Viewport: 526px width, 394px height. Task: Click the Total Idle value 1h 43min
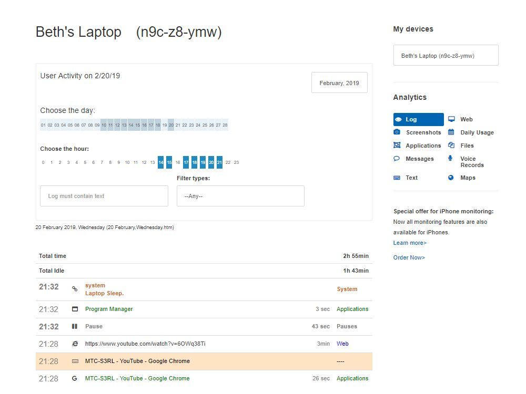pos(356,271)
